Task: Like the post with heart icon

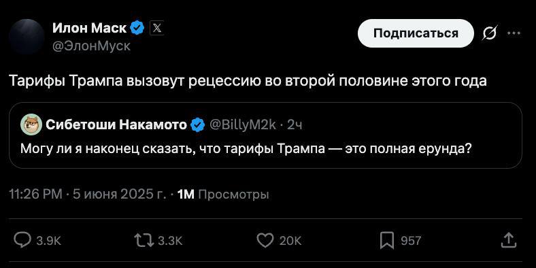Action: [x=265, y=241]
